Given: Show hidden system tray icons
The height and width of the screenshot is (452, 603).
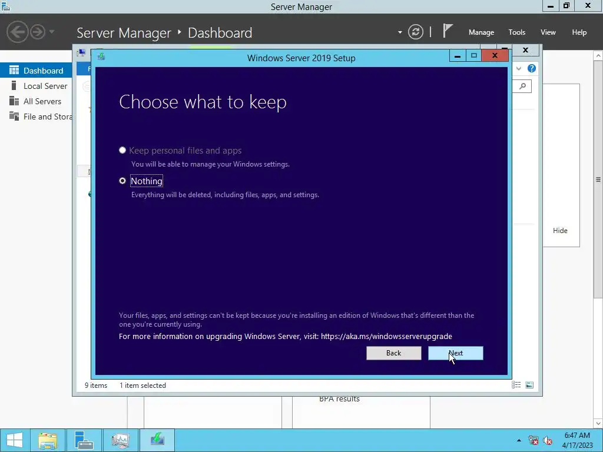Looking at the screenshot, I should point(519,440).
